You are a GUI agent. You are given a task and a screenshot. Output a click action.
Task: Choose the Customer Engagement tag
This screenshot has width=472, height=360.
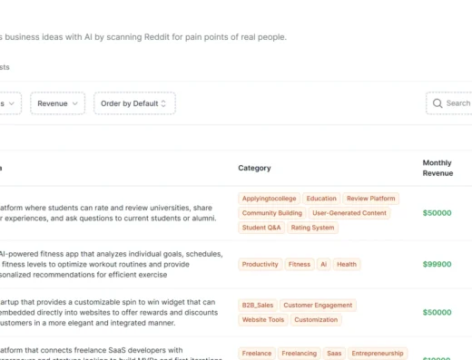click(318, 306)
